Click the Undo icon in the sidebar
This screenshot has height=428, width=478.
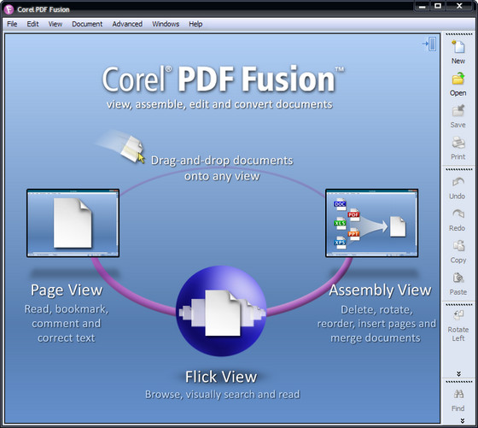click(x=458, y=182)
